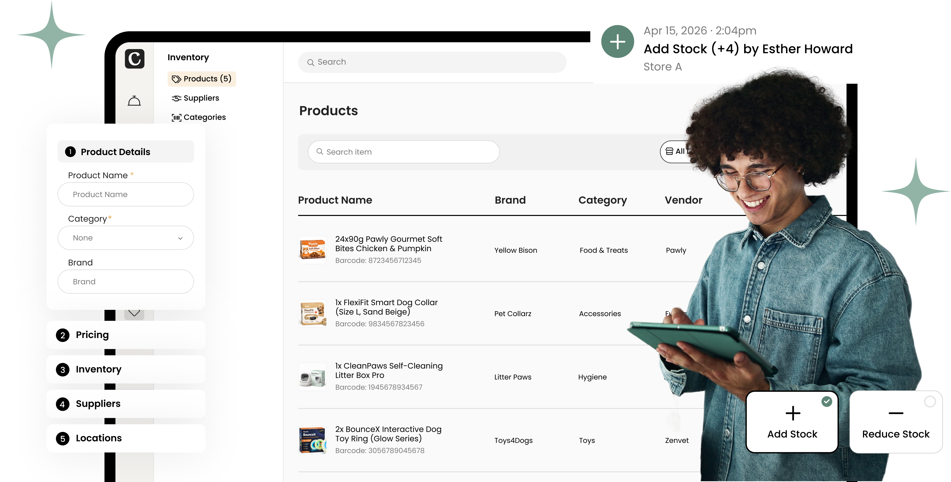
Task: Click '2x BounceX Interactive Dog Toy Ring' name
Action: click(388, 434)
